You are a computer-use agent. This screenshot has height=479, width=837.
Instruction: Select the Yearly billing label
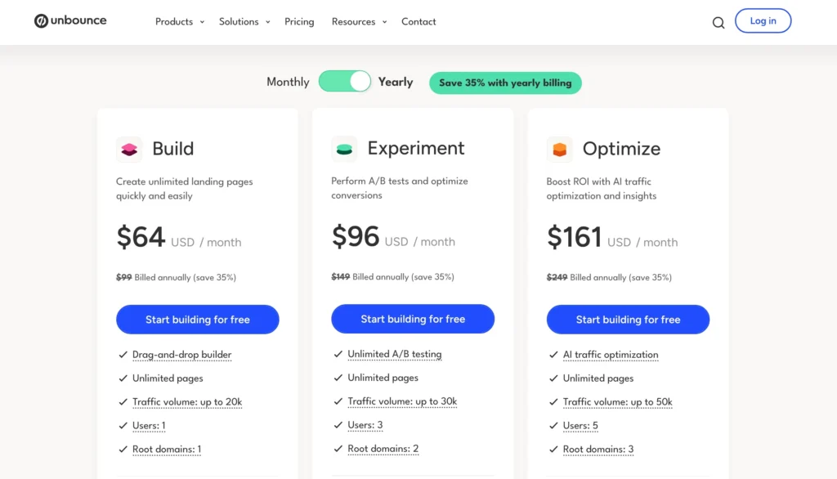point(396,82)
